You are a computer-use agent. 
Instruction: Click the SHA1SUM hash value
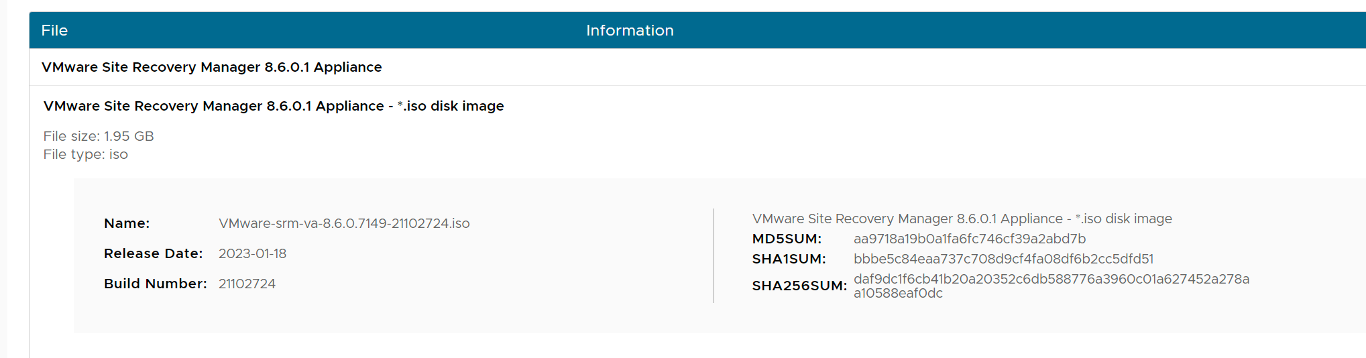pyautogui.click(x=1003, y=259)
